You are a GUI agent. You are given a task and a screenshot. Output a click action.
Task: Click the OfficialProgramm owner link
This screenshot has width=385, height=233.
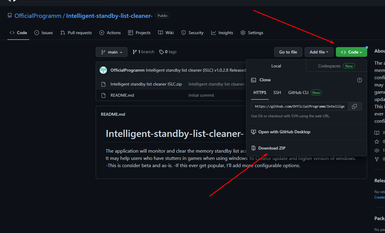[x=38, y=16]
